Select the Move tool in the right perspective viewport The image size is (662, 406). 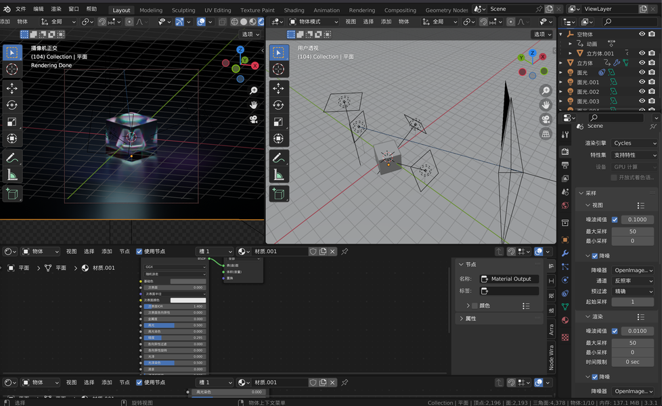coord(279,88)
